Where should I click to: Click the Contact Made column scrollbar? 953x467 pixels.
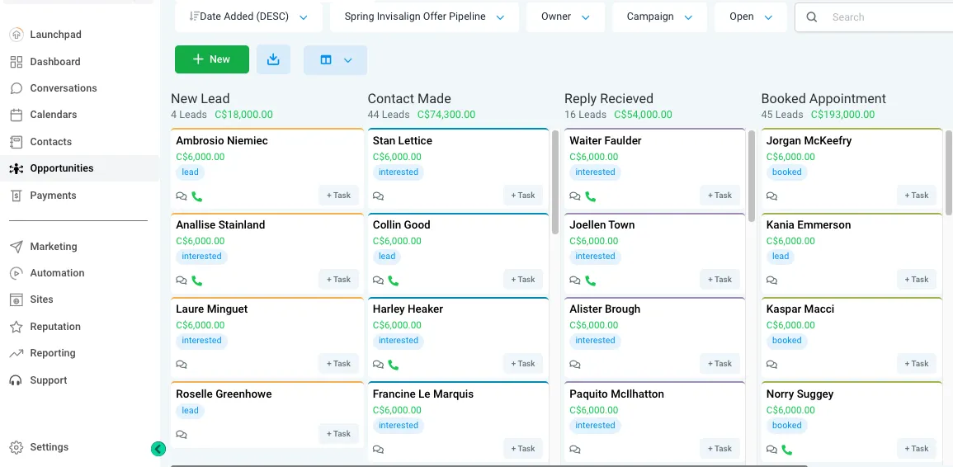(x=555, y=182)
